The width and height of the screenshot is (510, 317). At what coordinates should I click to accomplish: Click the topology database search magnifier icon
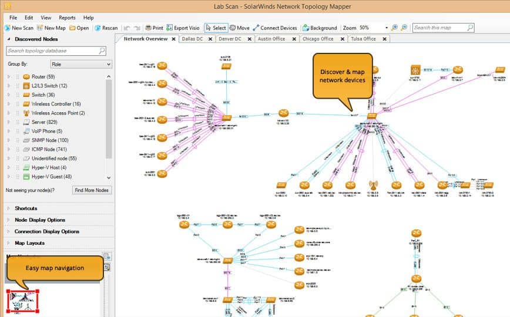click(102, 50)
